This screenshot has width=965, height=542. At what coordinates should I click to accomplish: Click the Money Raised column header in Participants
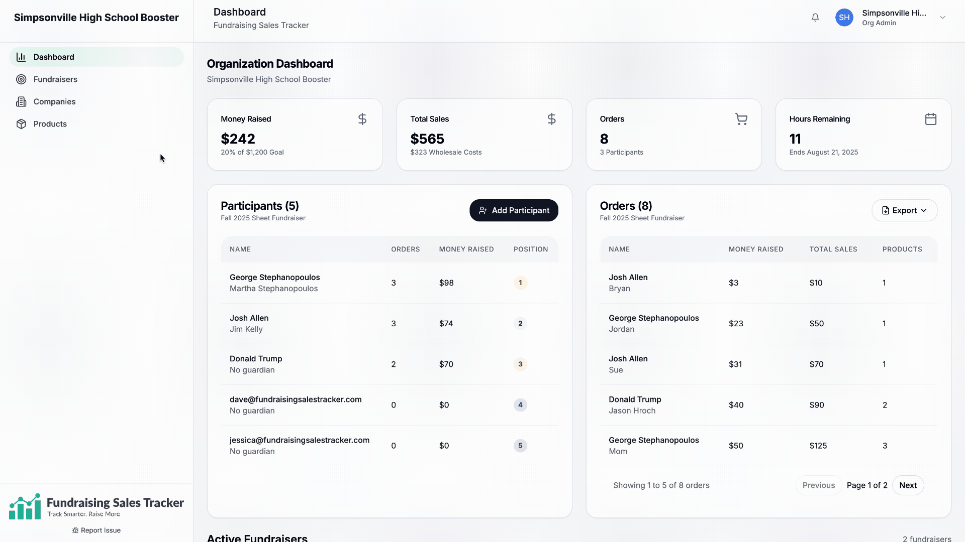pyautogui.click(x=466, y=249)
